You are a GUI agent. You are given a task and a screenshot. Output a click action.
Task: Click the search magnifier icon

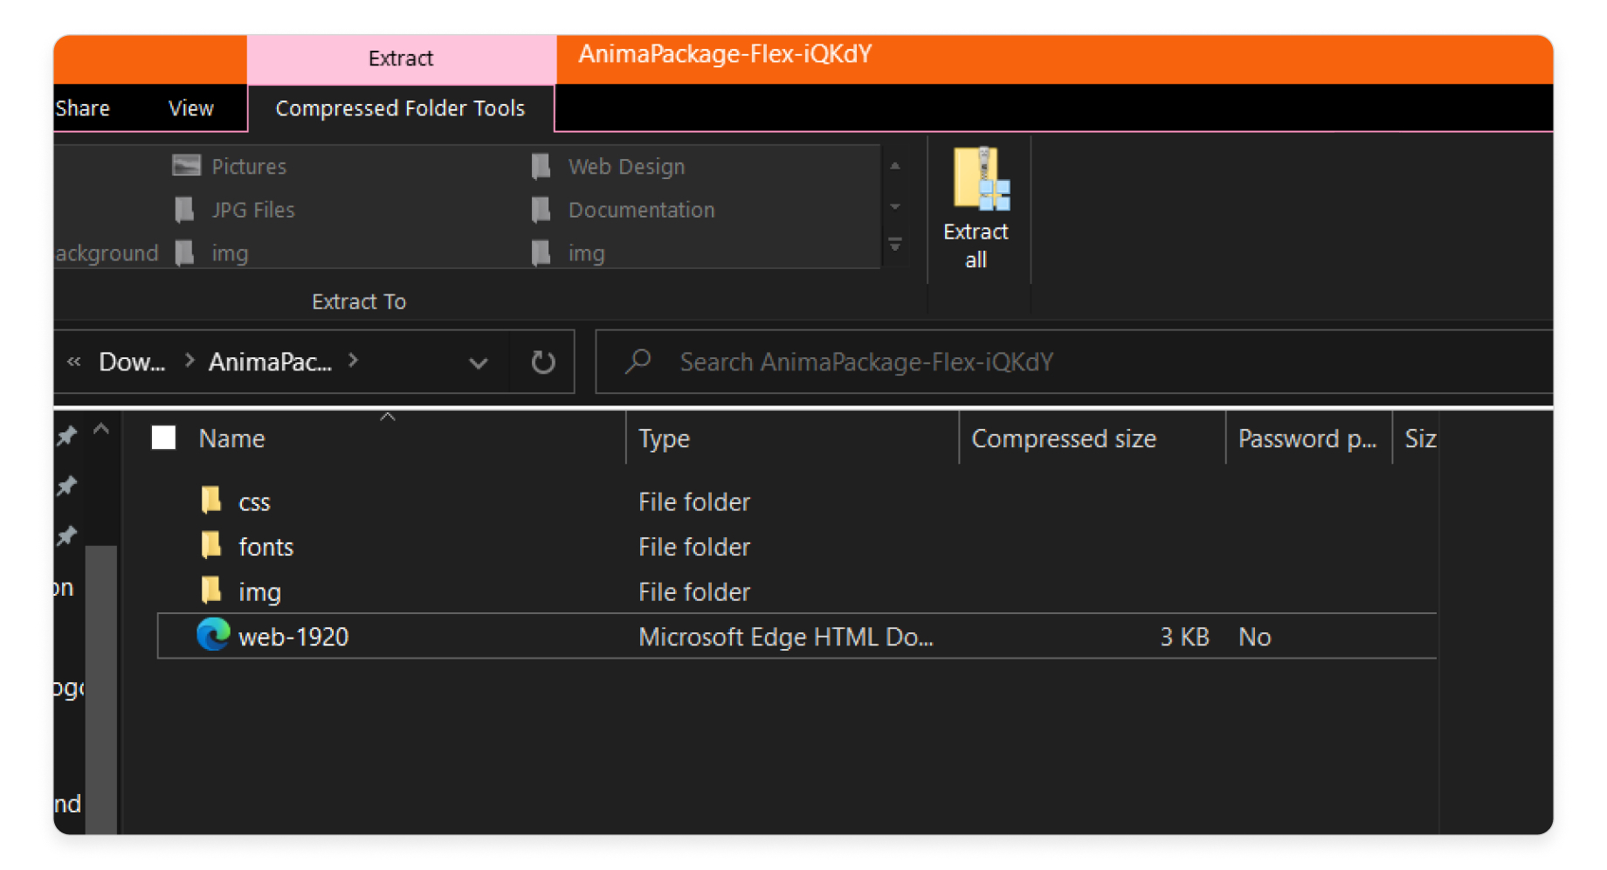coord(638,361)
